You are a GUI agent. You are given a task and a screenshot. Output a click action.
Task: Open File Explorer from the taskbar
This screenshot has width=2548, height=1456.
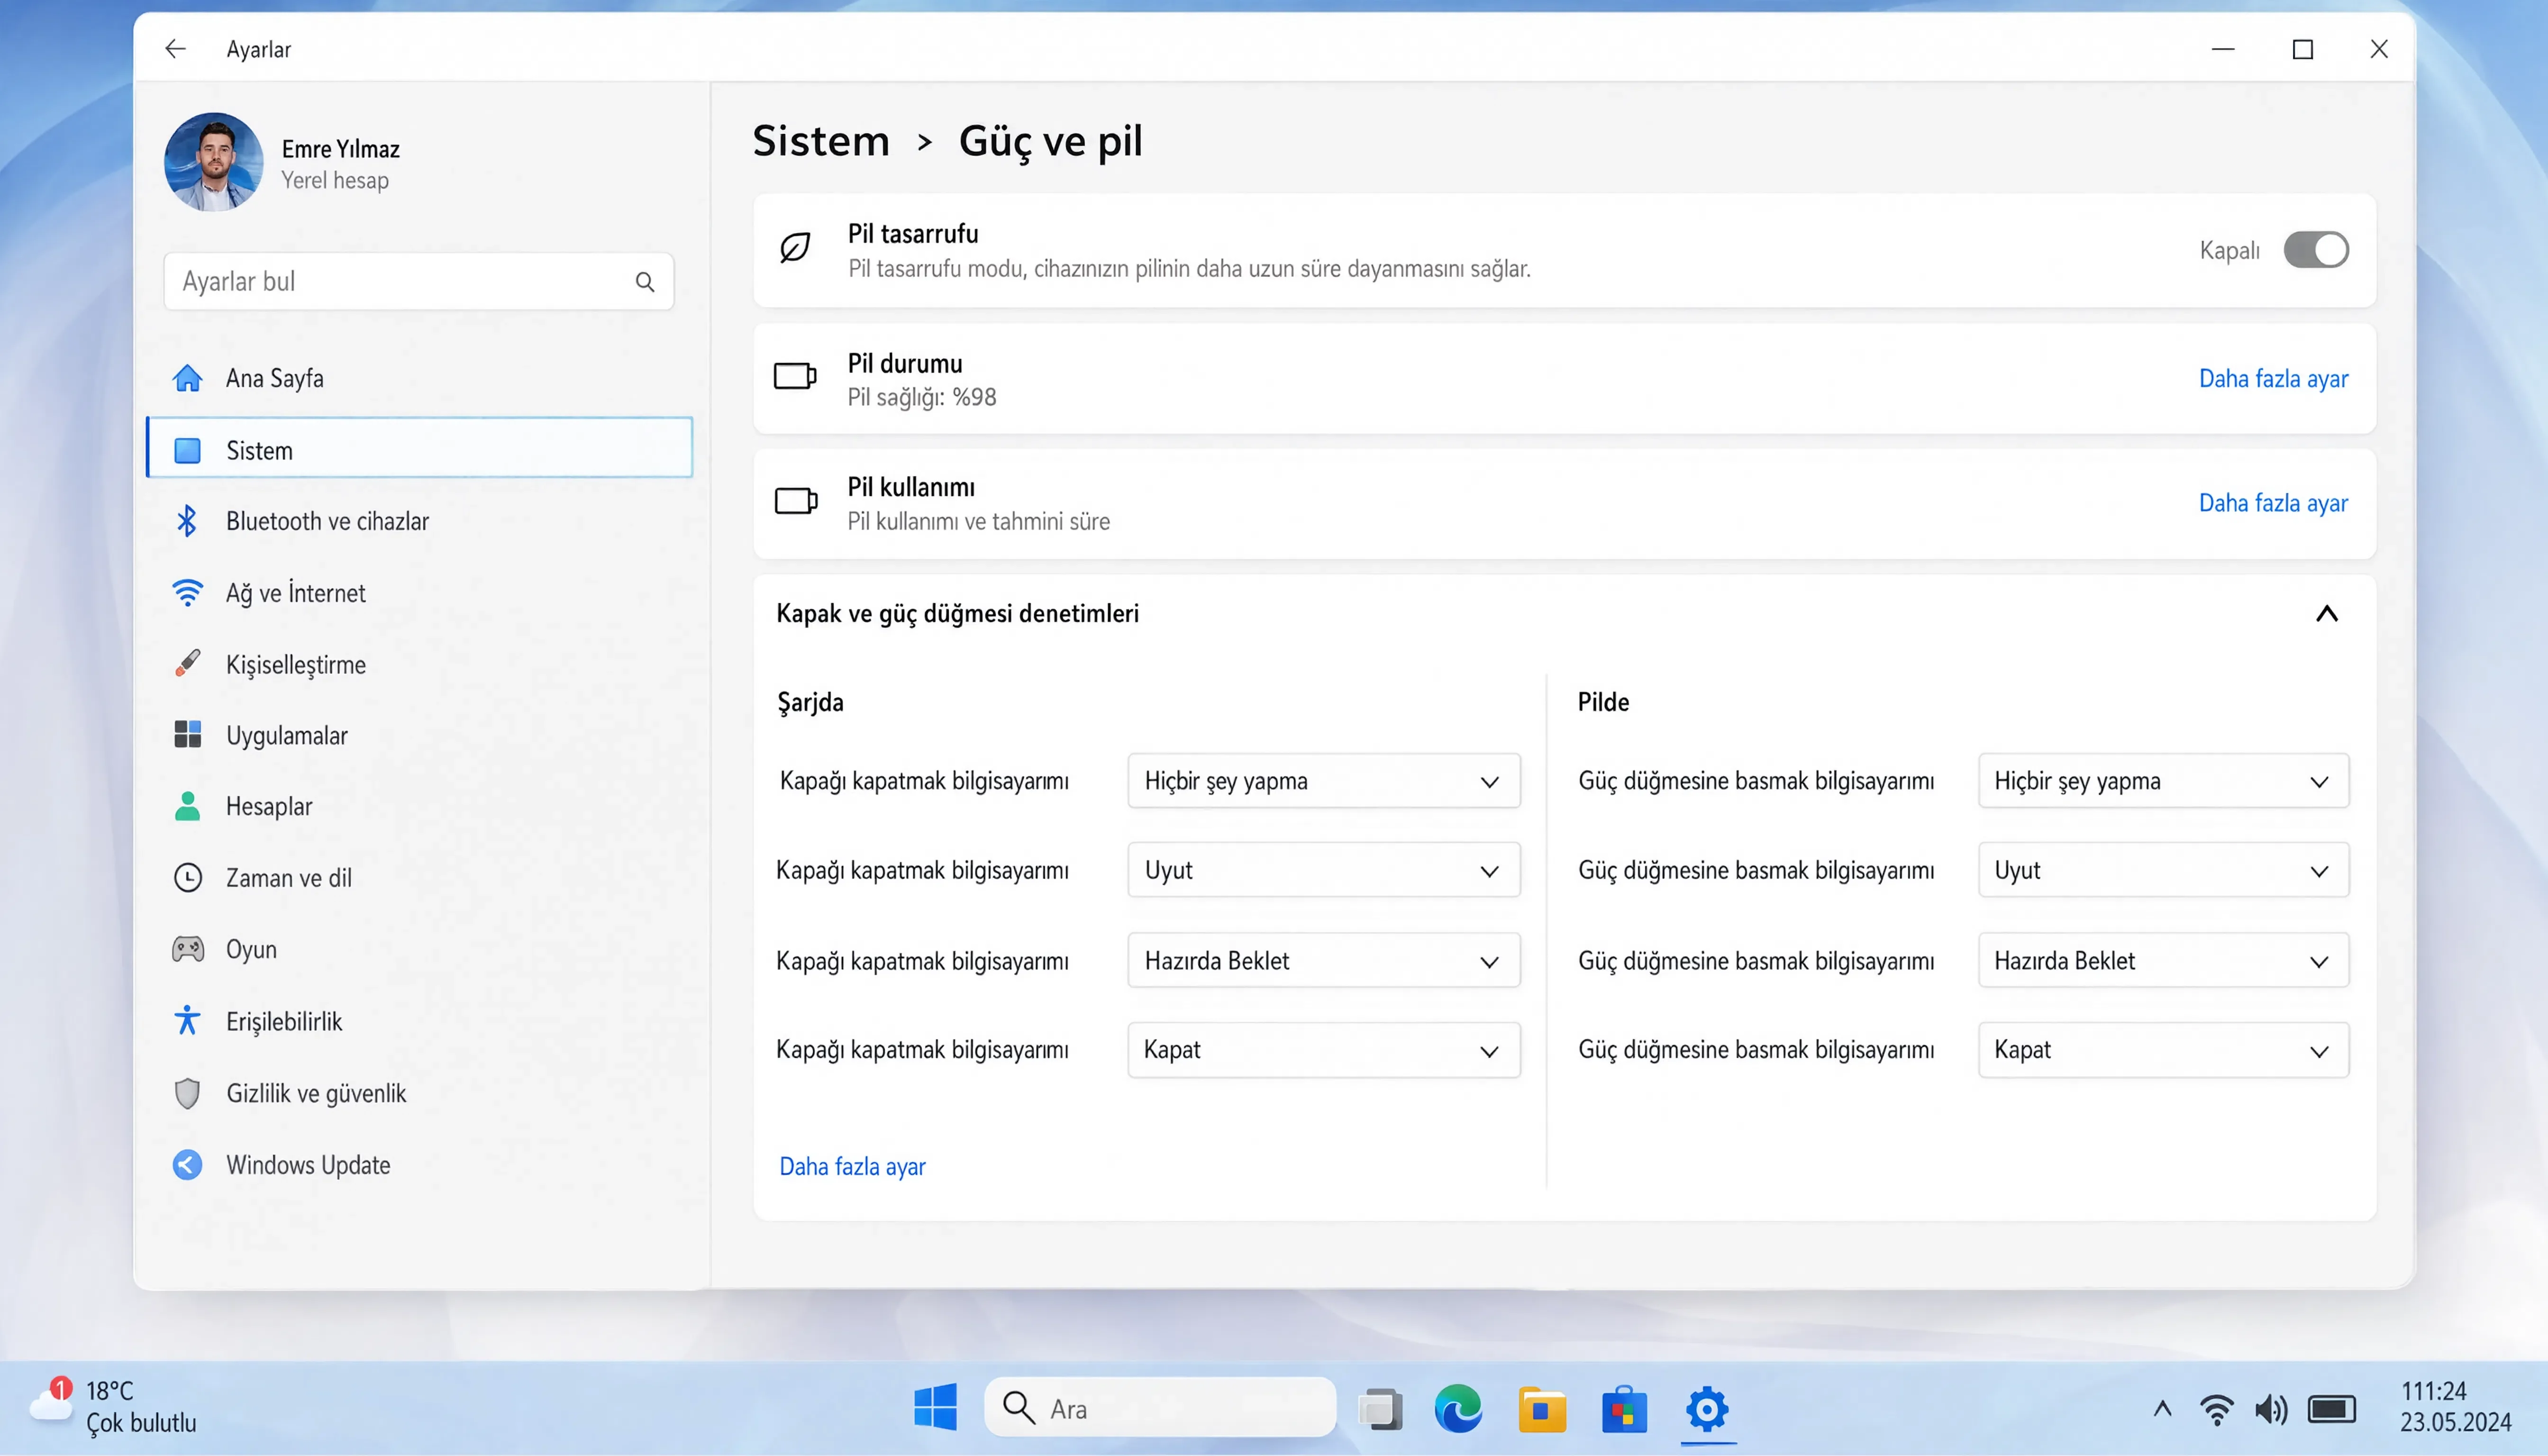click(1542, 1409)
